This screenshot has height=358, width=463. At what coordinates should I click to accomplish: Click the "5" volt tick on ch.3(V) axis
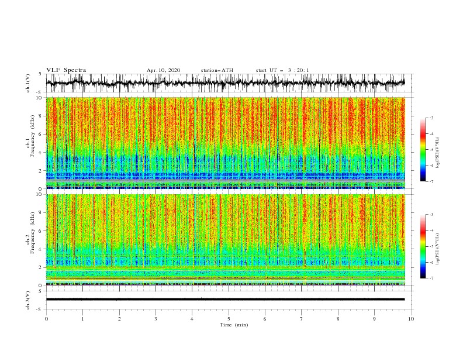point(41,291)
